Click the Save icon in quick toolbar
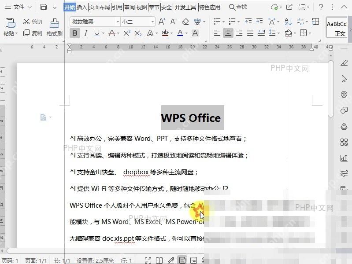 click(44, 7)
